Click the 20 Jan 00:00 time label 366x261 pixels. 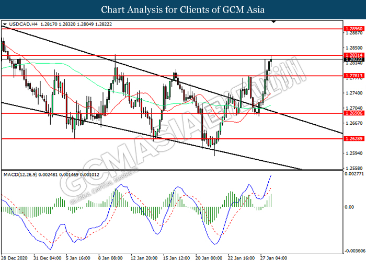pyautogui.click(x=209, y=258)
